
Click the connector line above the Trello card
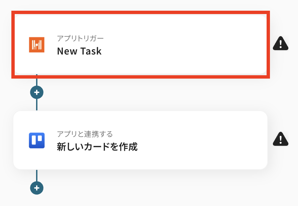pos(37,105)
